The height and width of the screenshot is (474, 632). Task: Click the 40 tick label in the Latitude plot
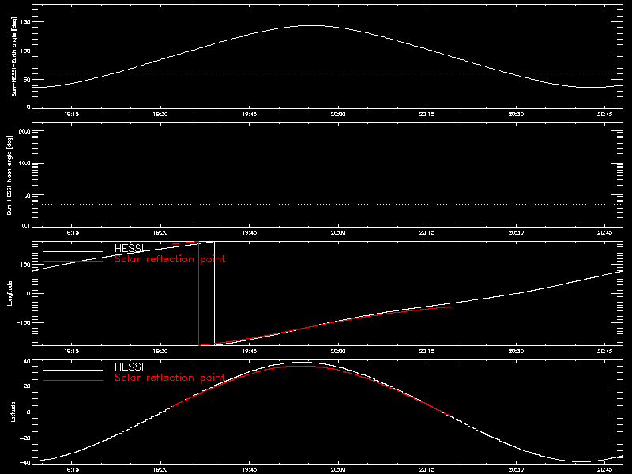pyautogui.click(x=27, y=362)
